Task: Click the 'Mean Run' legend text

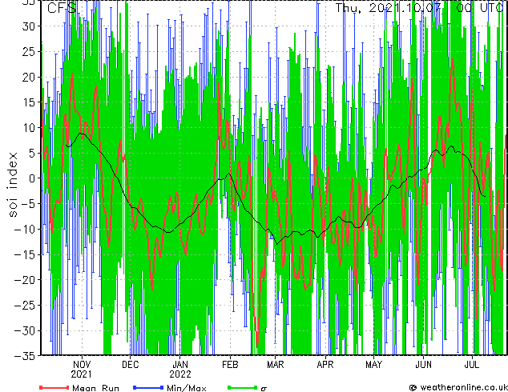Action: coord(95,388)
